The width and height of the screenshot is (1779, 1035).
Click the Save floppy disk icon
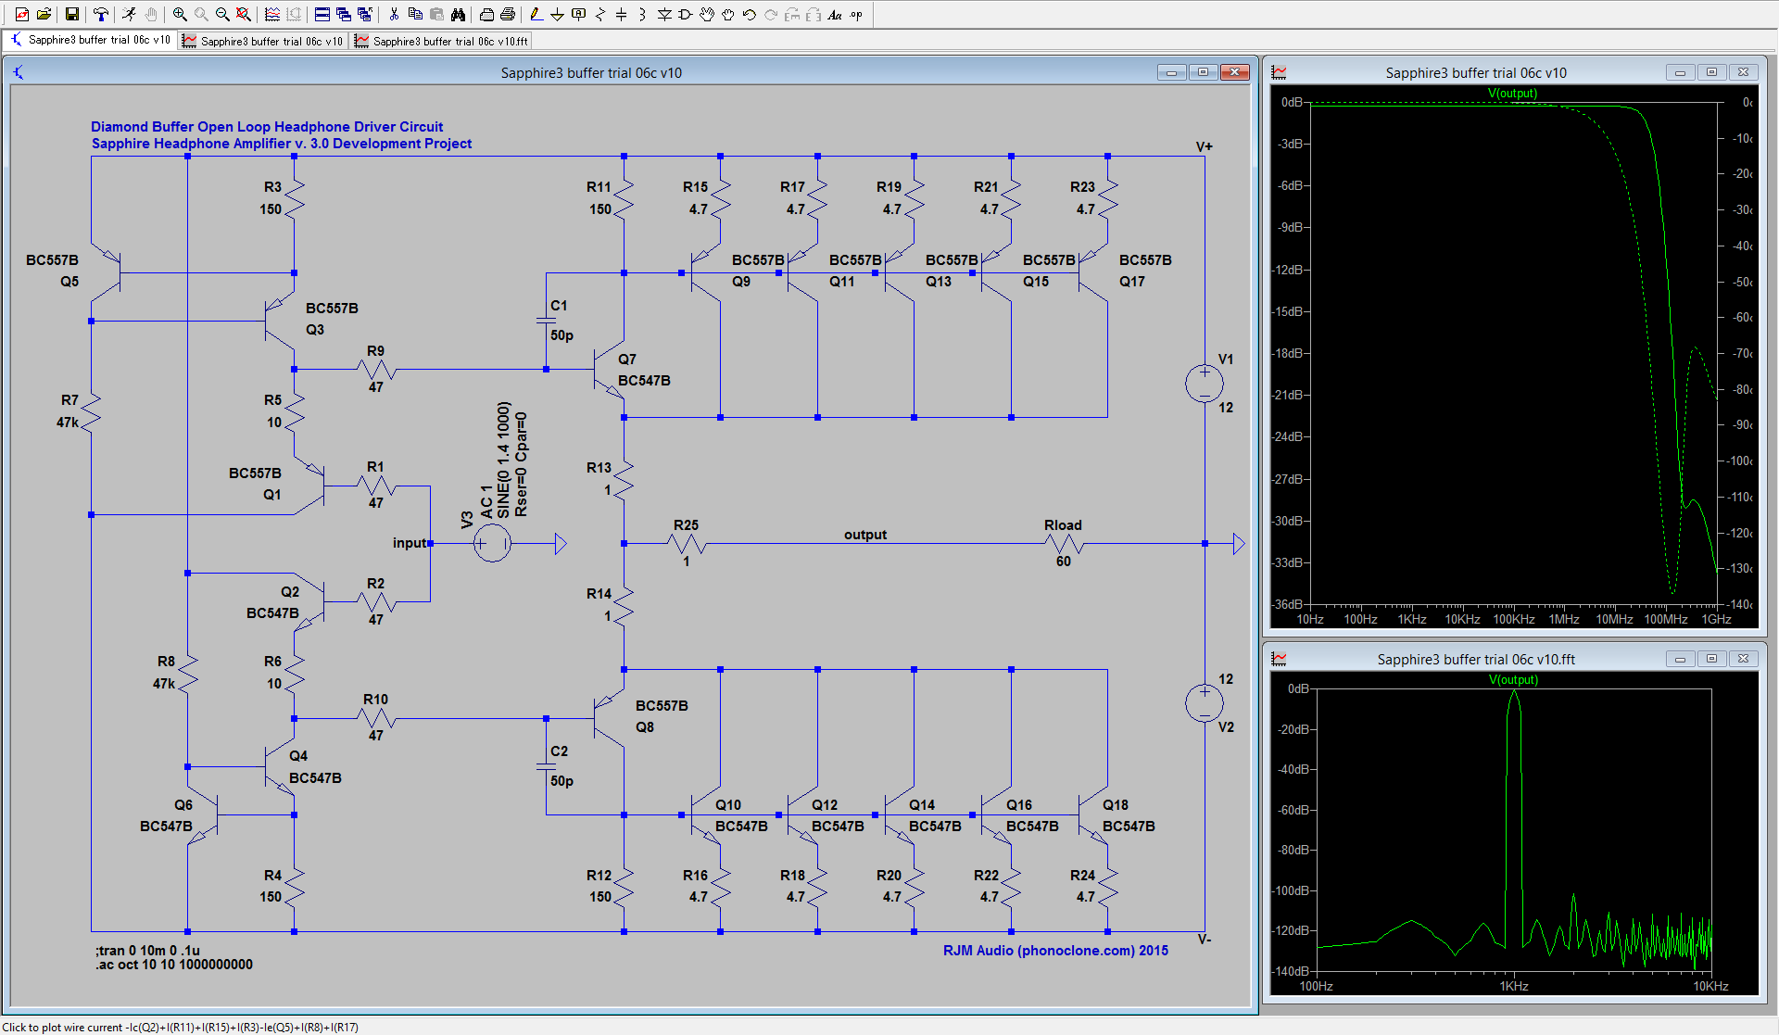(x=71, y=15)
